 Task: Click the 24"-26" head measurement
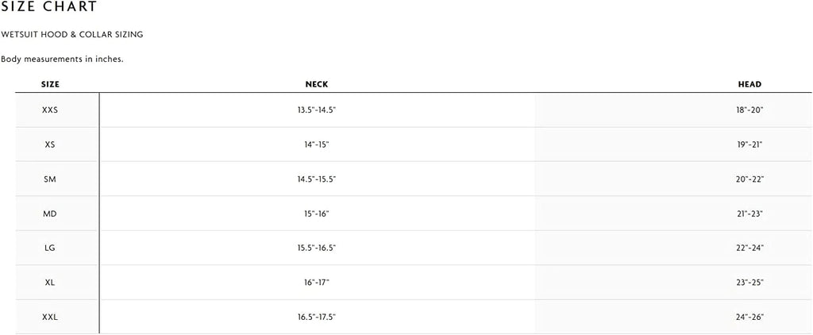[749, 317]
